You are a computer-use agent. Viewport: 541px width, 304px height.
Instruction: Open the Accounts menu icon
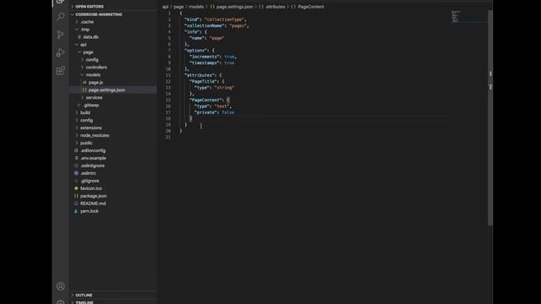click(60, 286)
